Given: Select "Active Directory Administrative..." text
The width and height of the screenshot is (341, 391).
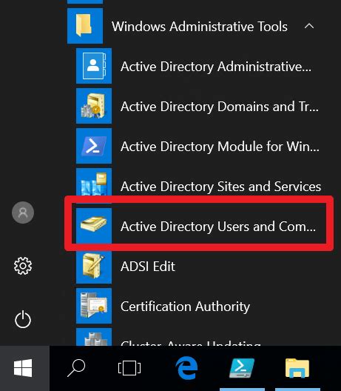Looking at the screenshot, I should [x=216, y=67].
